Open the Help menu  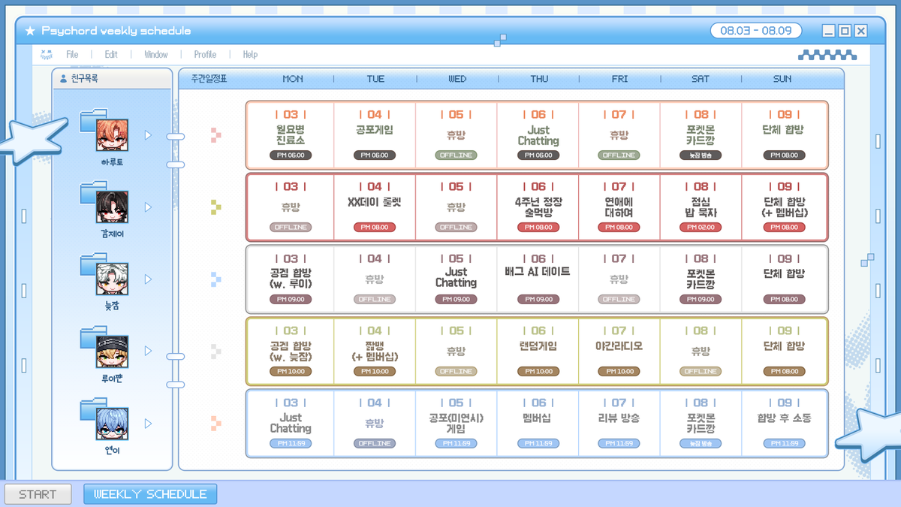pos(250,55)
